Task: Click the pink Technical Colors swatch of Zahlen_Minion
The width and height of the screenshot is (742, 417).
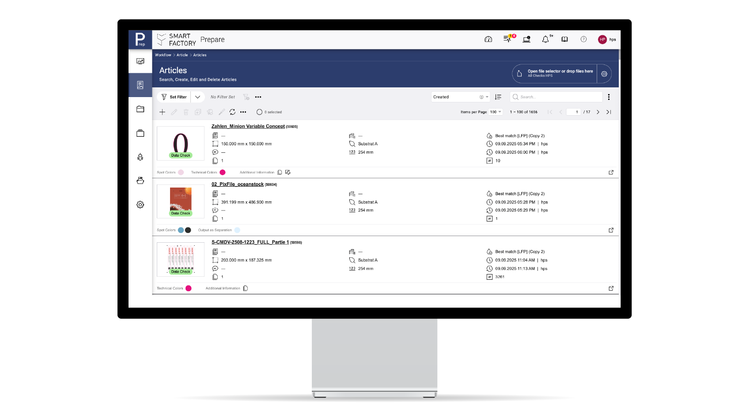Action: (x=223, y=173)
